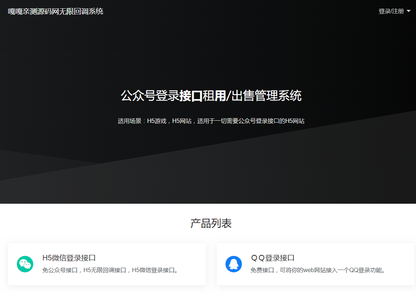Click the 公众号登录接口租用/出售管理系统 hero heading

pyautogui.click(x=211, y=96)
